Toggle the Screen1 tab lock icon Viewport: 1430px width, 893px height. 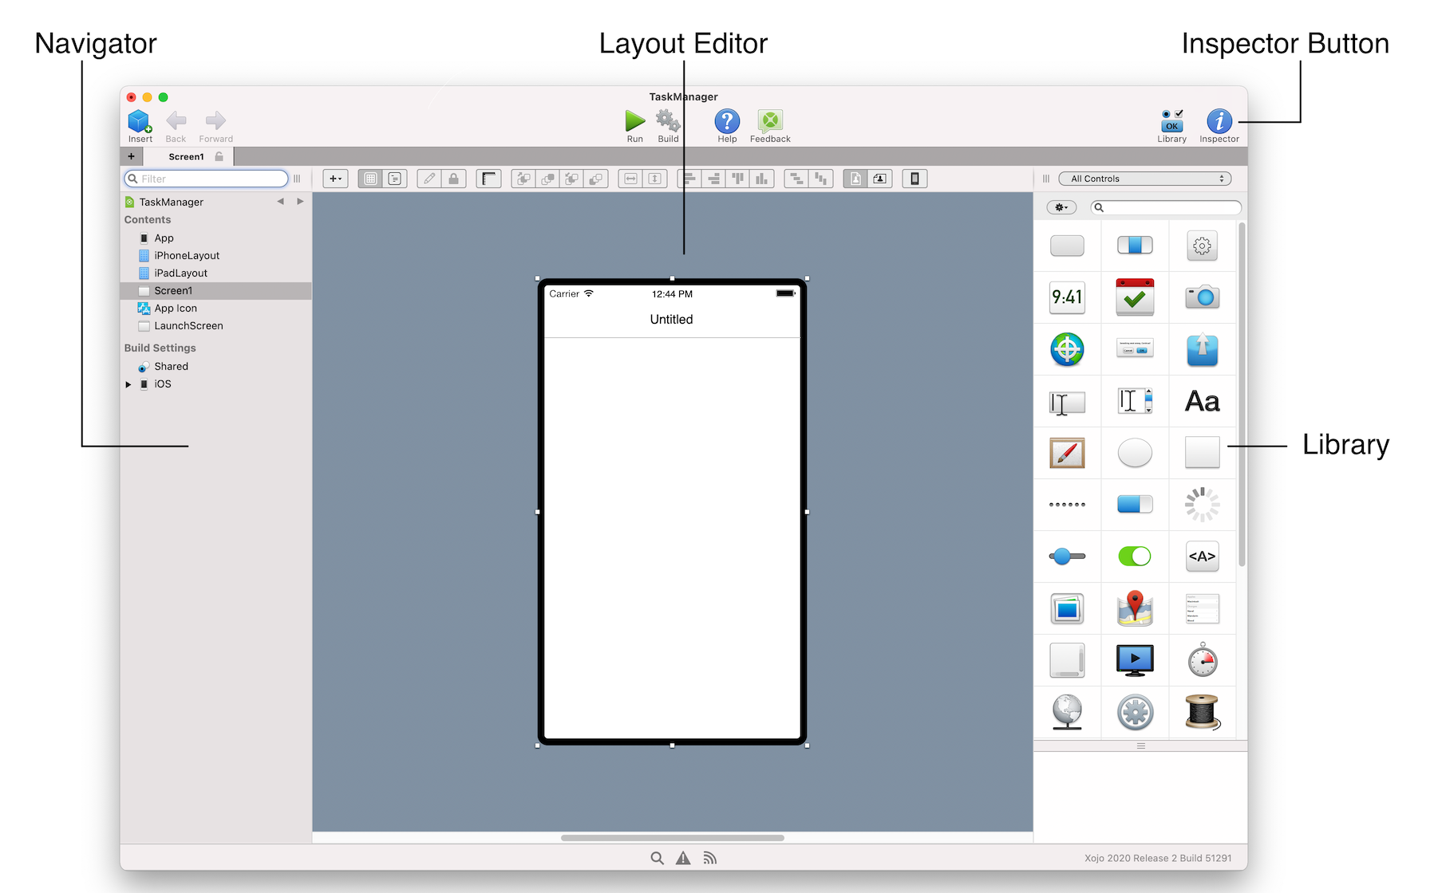click(219, 157)
